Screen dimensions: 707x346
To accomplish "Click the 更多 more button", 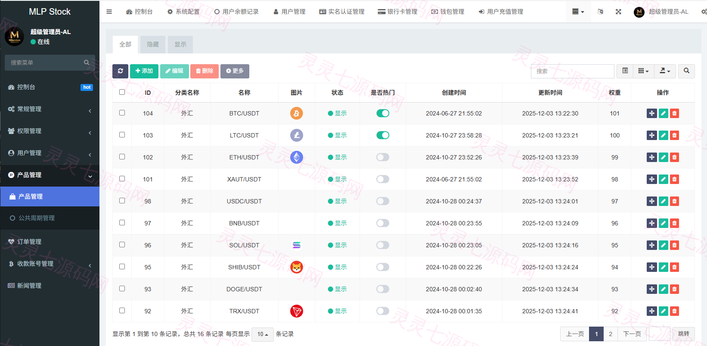I will click(235, 71).
